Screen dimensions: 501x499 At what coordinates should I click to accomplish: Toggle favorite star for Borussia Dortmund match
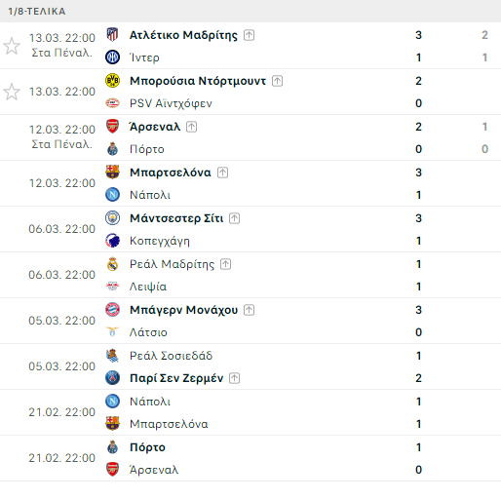(12, 92)
